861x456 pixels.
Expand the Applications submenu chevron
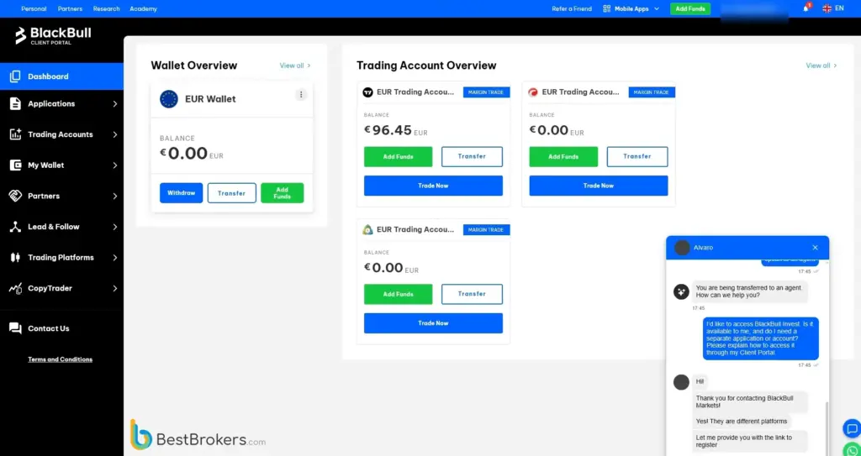coord(114,103)
